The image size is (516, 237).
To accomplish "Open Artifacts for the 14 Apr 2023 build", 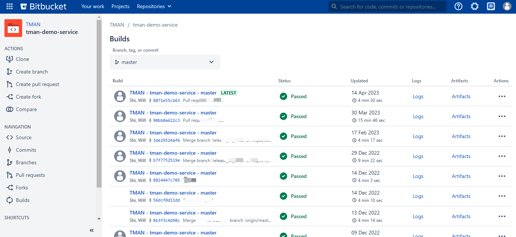I will click(x=461, y=96).
